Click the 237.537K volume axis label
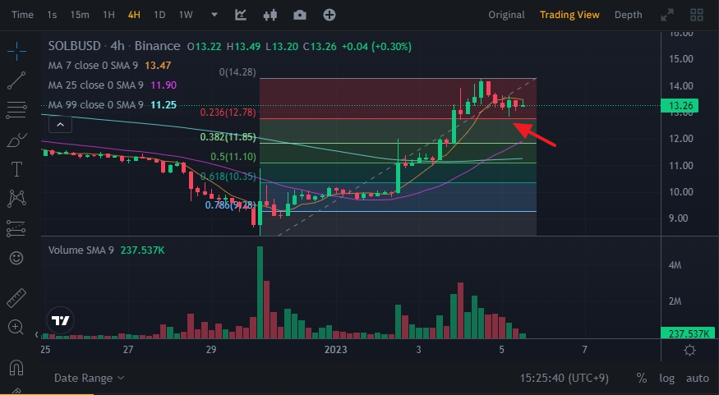 click(x=687, y=333)
